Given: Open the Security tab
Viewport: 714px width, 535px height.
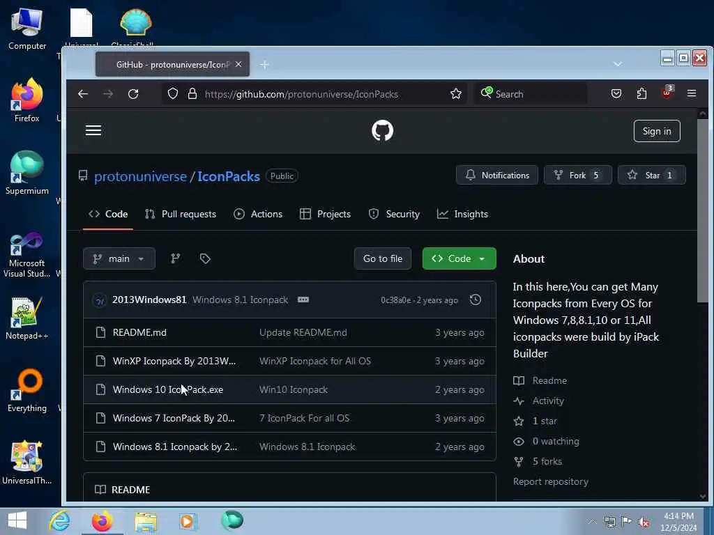Looking at the screenshot, I should coord(394,214).
